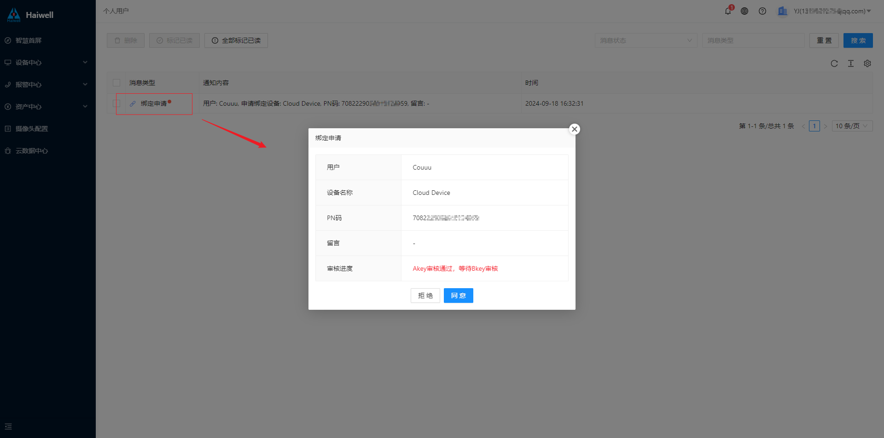884x438 pixels.
Task: Open the 消息状态 dropdown
Action: (x=646, y=40)
